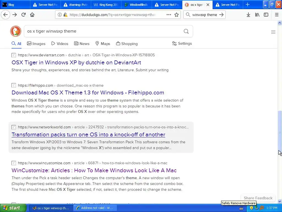282x212 pixels.
Task: Click the scrollbar up arrow
Action: pos(280,23)
